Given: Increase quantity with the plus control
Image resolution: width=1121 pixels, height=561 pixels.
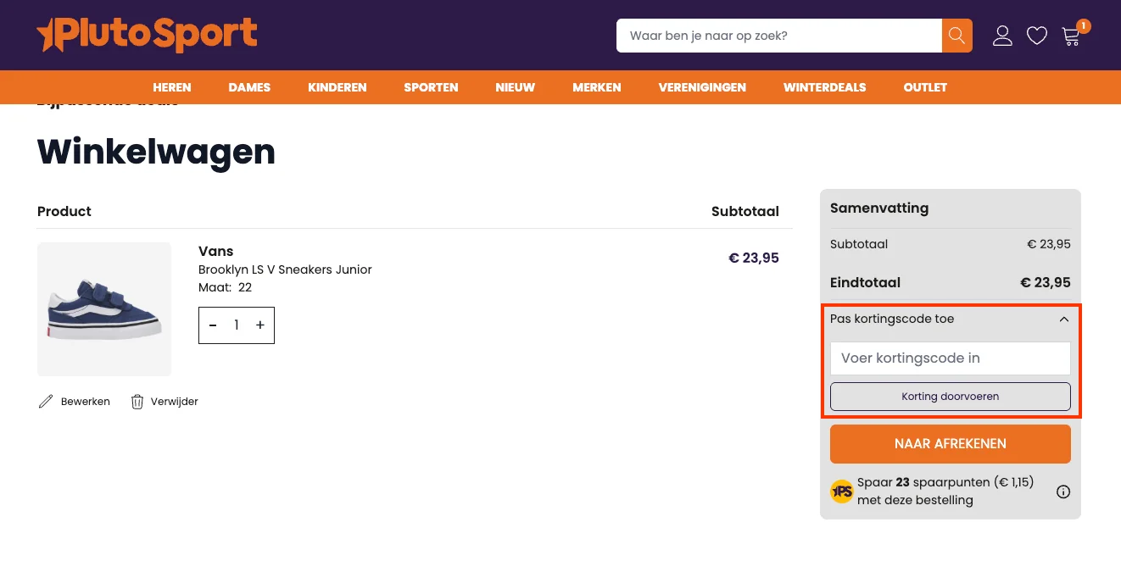Looking at the screenshot, I should tap(260, 325).
